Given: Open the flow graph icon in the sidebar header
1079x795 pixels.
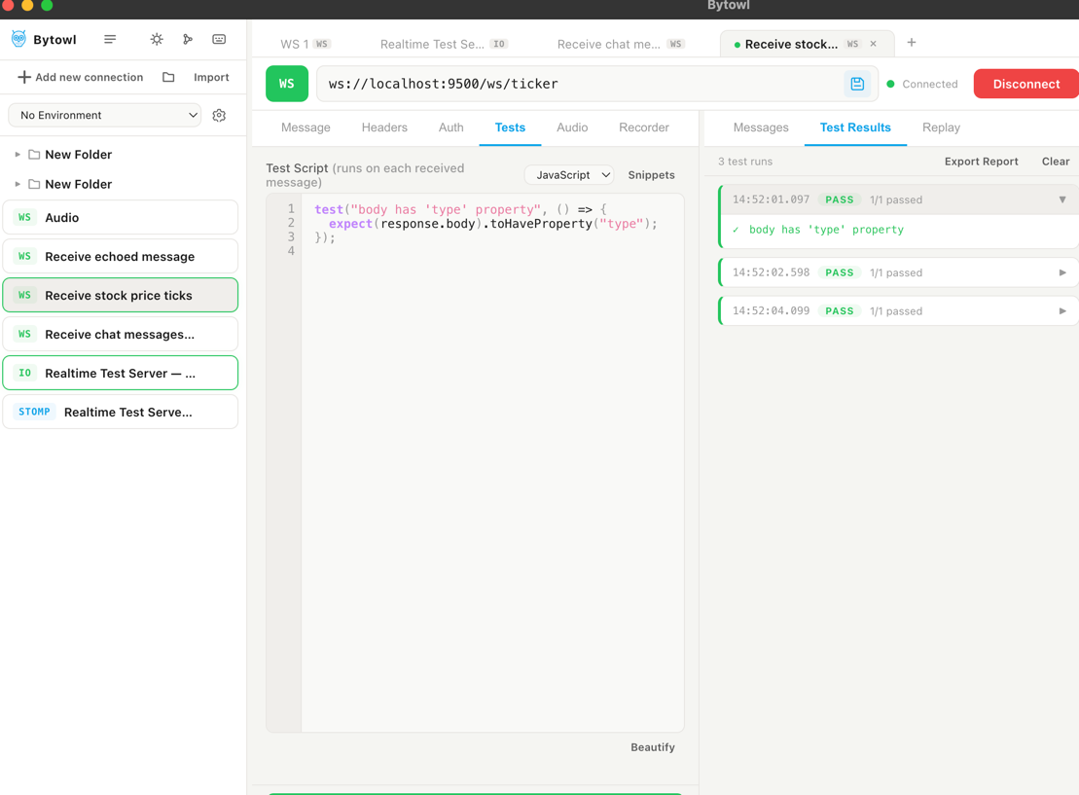Looking at the screenshot, I should point(187,39).
